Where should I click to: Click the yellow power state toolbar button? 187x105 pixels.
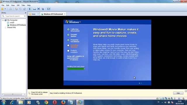coord(2,9)
